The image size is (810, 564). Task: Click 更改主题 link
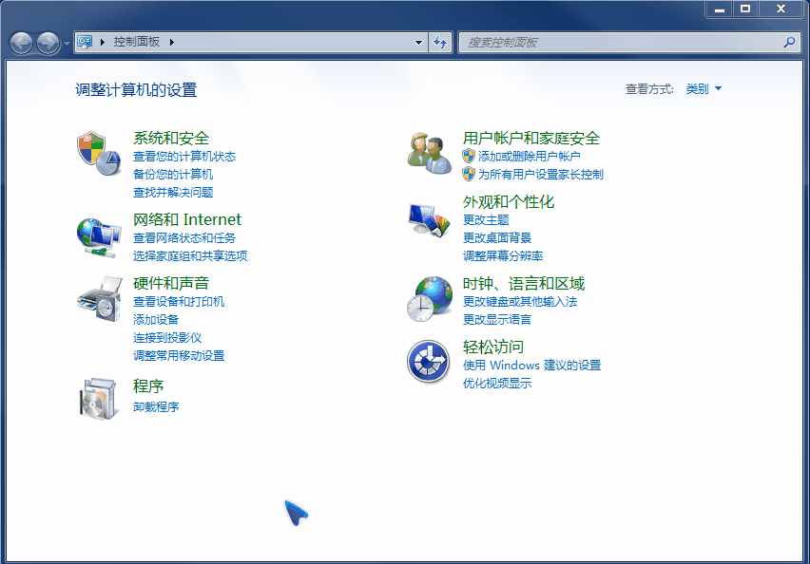click(486, 219)
